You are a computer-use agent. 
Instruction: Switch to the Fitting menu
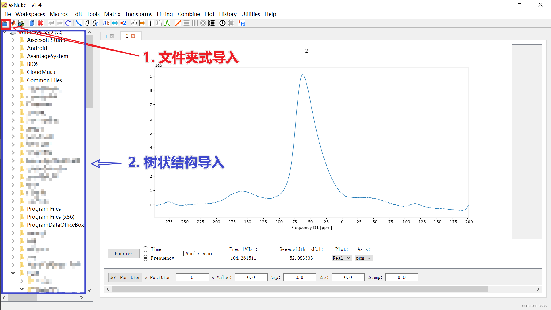[165, 14]
